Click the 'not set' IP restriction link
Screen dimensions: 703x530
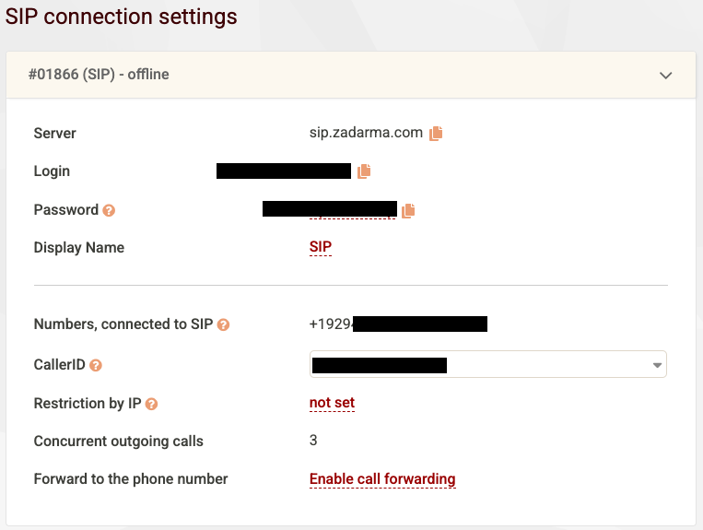click(x=332, y=403)
